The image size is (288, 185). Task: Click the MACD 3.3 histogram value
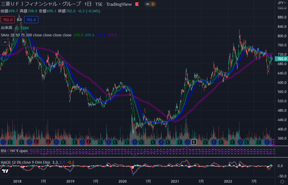[x=55, y=162]
